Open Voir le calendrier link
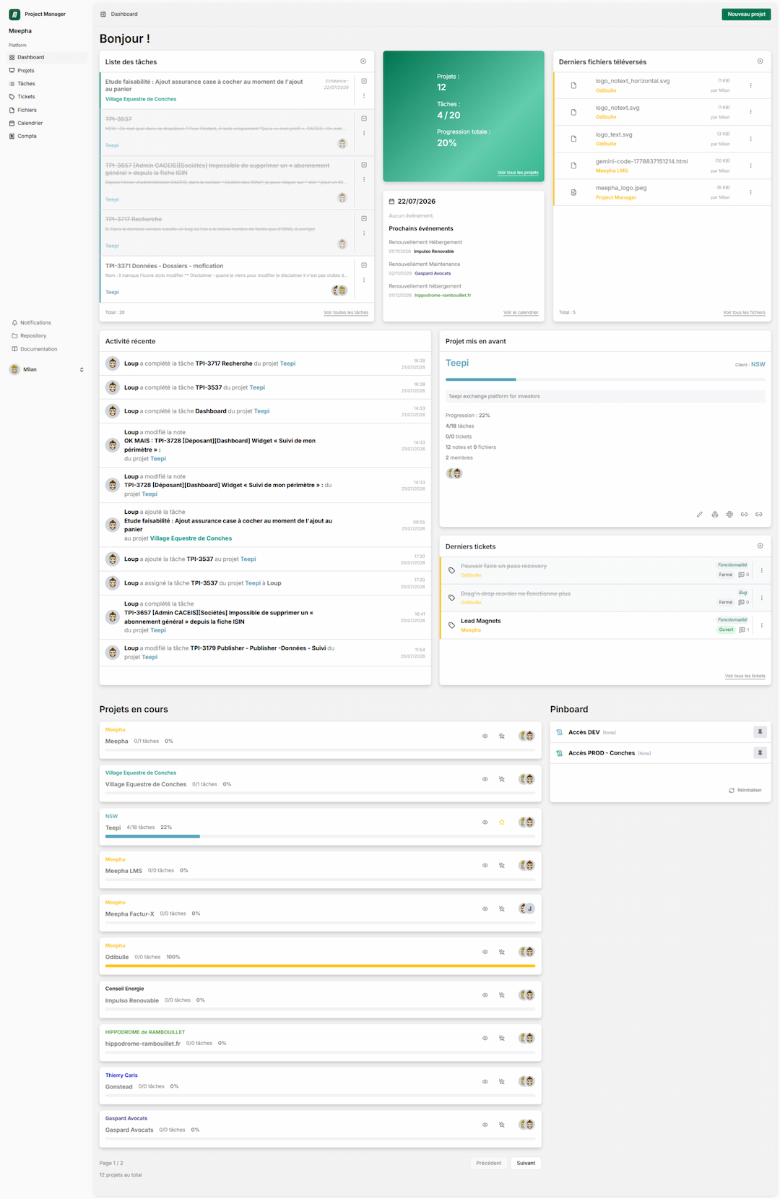 (x=521, y=312)
